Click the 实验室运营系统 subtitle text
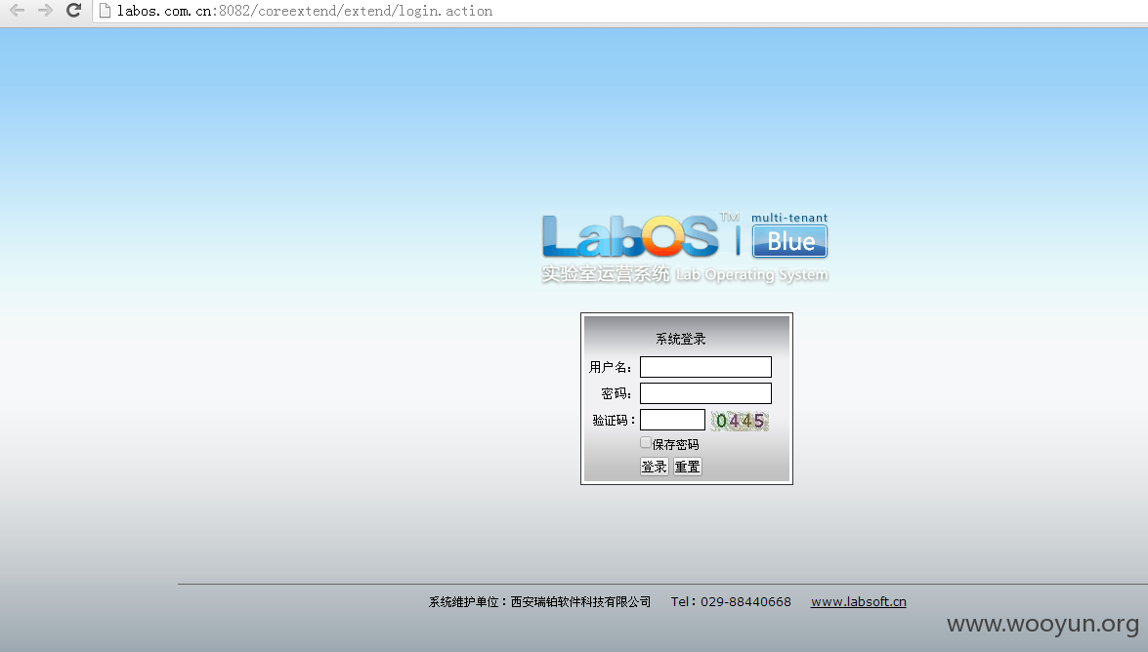The width and height of the screenshot is (1148, 652). [x=606, y=273]
